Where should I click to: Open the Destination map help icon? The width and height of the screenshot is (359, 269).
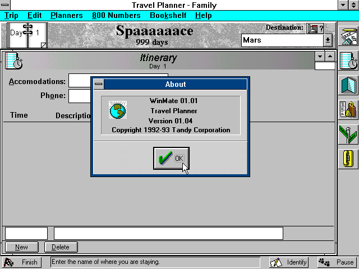pyautogui.click(x=315, y=29)
